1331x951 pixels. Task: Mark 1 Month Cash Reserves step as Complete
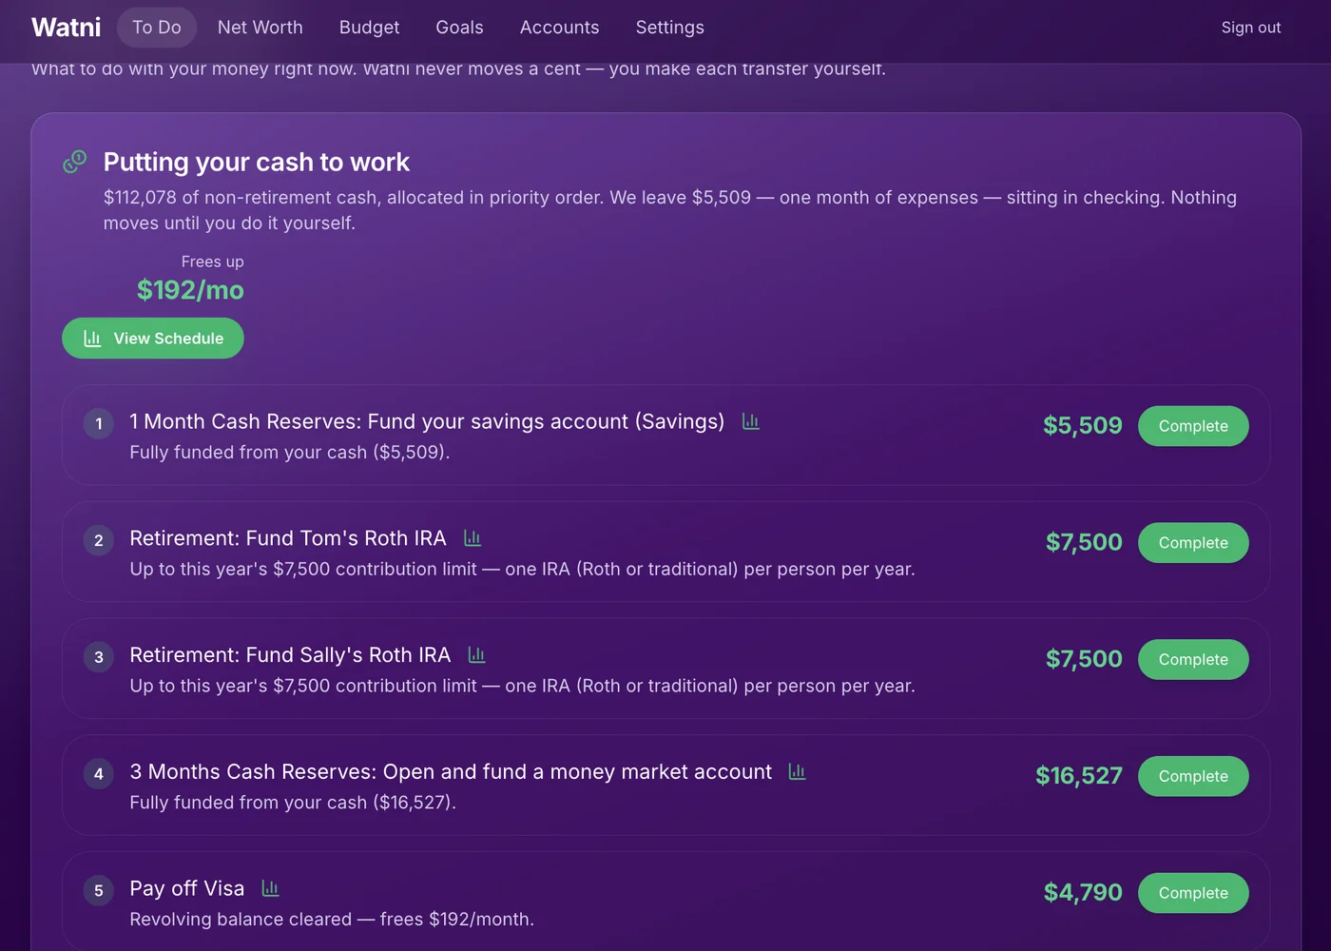click(x=1193, y=426)
